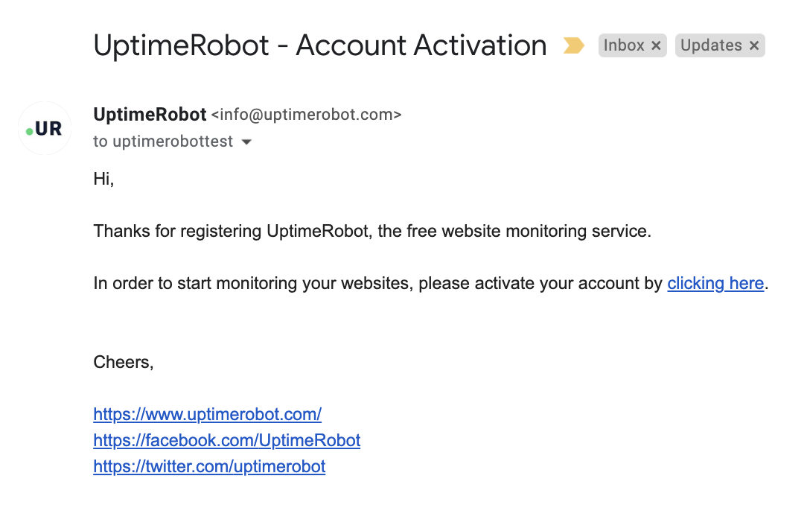Activate account via the 'clicking here' link
This screenshot has height=505, width=807.
pos(715,283)
